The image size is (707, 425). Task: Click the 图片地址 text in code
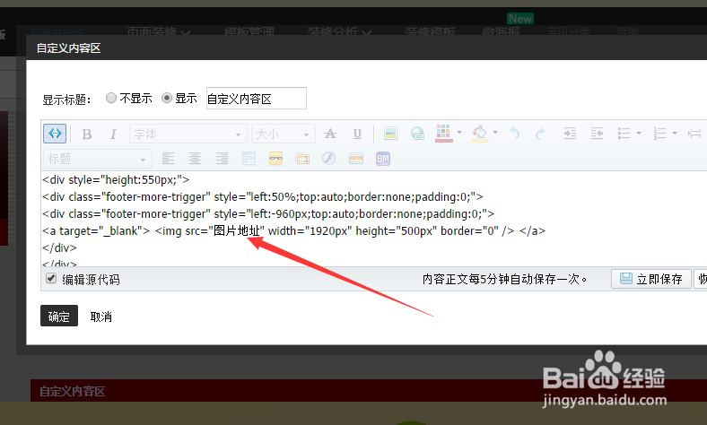pyautogui.click(x=237, y=230)
